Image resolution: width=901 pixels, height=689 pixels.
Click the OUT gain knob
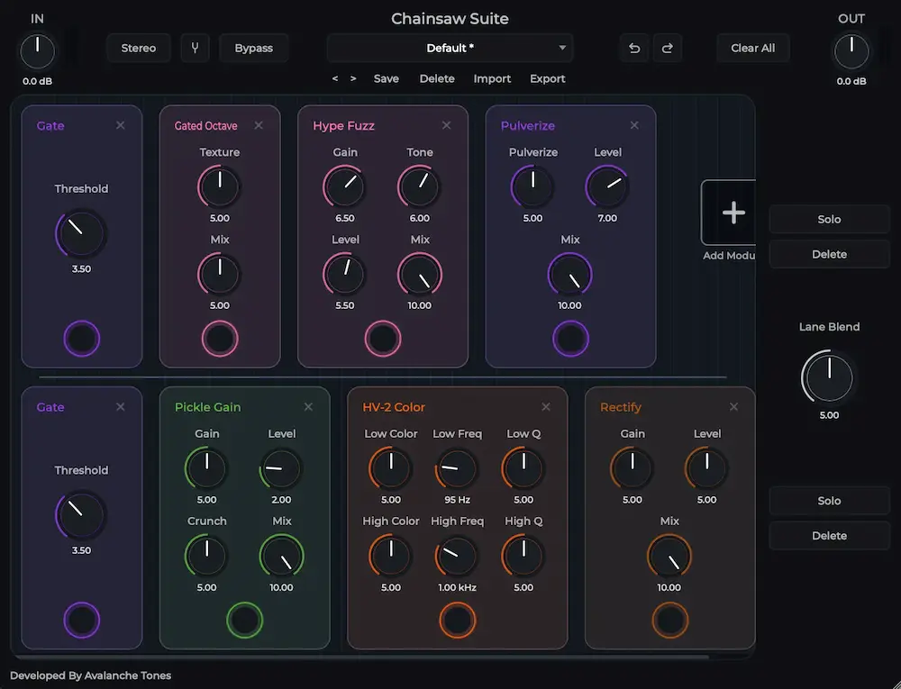(x=851, y=51)
